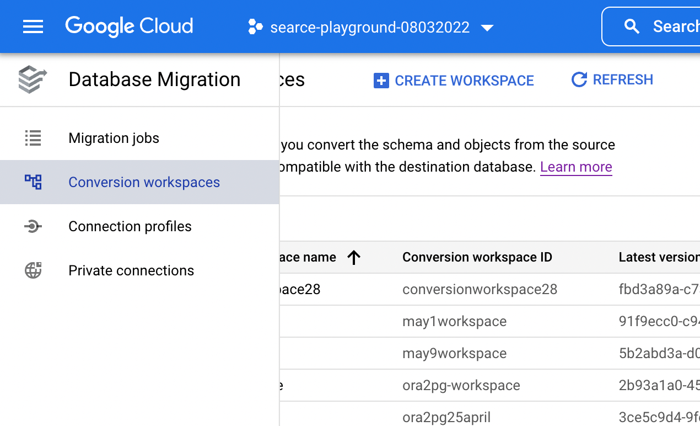Click the Conversion workspaces sidebar icon
This screenshot has height=426, width=700.
[33, 182]
